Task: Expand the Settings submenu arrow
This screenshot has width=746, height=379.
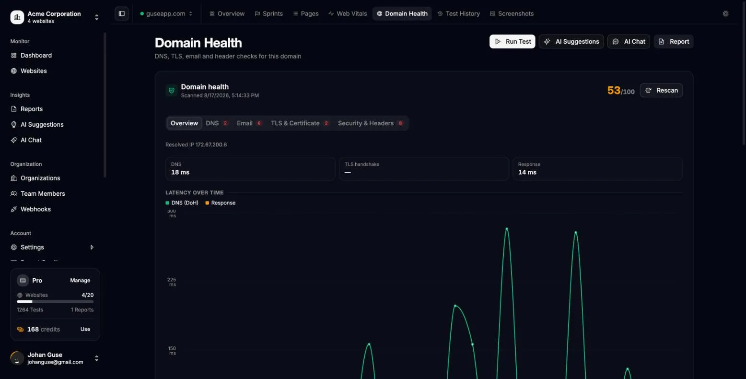Action: [x=92, y=247]
